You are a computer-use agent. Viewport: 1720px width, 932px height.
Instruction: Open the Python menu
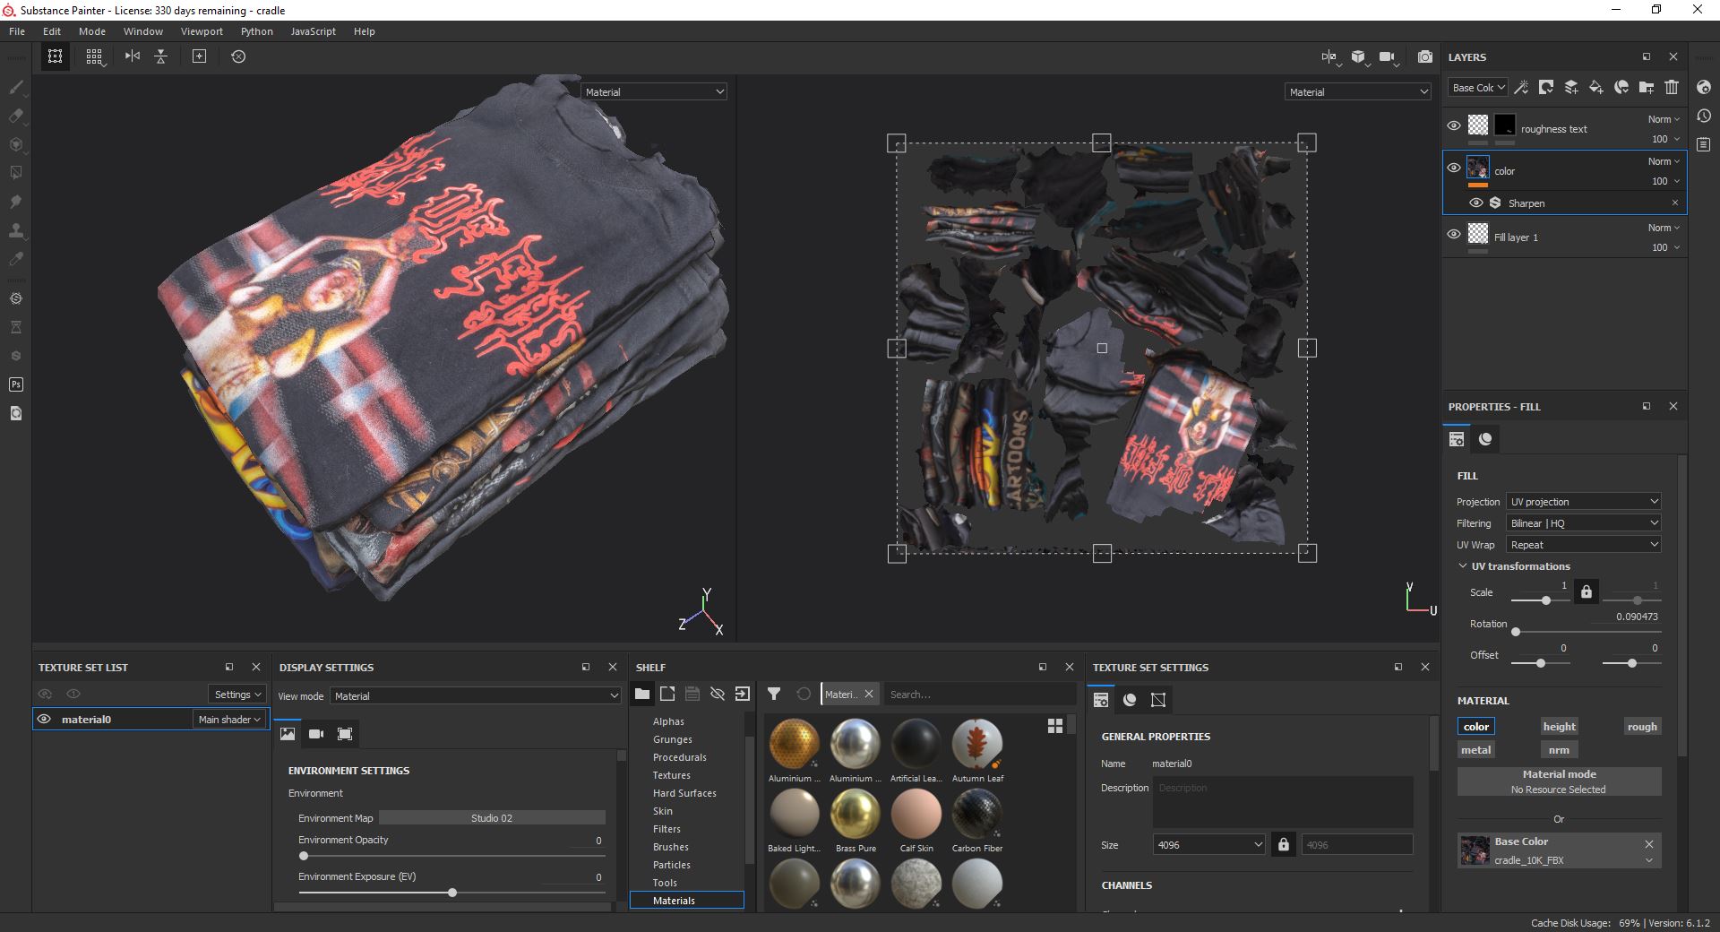[256, 31]
